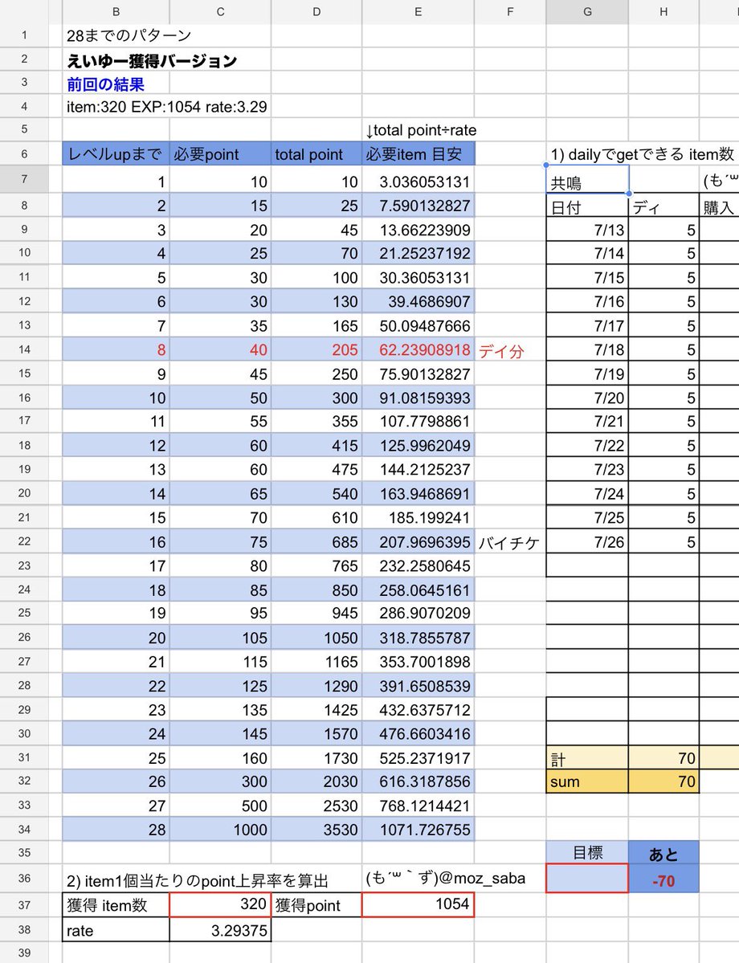Screen dimensions: 739x963
Task: Click necessary point cell 1000
Action: pos(220,829)
